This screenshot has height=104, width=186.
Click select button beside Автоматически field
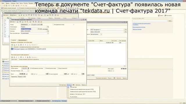(x=101, y=34)
